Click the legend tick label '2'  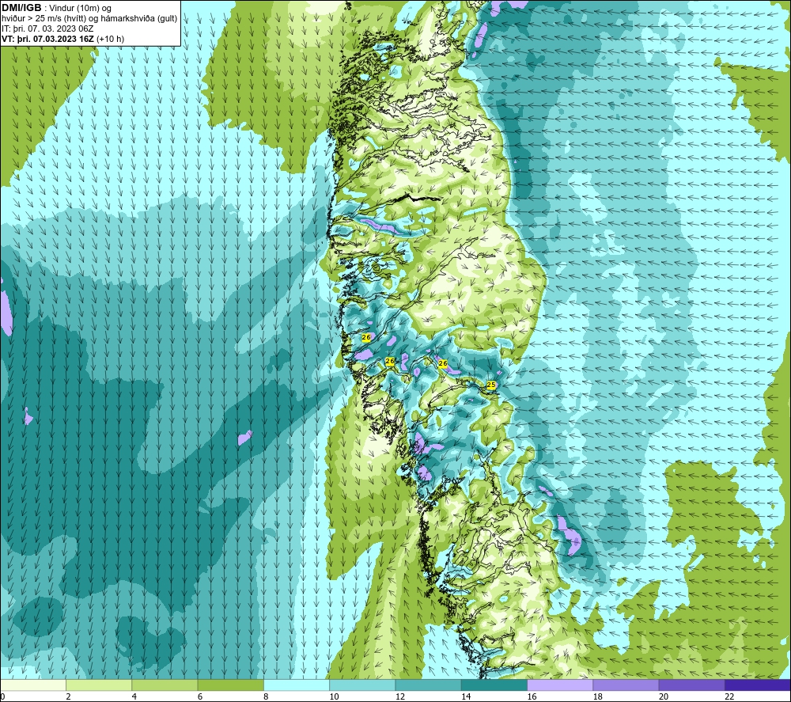pos(68,696)
